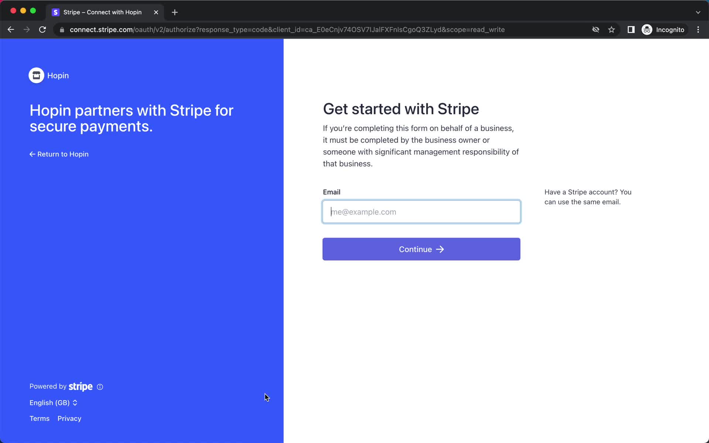Click the green fullscreen window button
Viewport: 709px width, 443px height.
point(33,11)
